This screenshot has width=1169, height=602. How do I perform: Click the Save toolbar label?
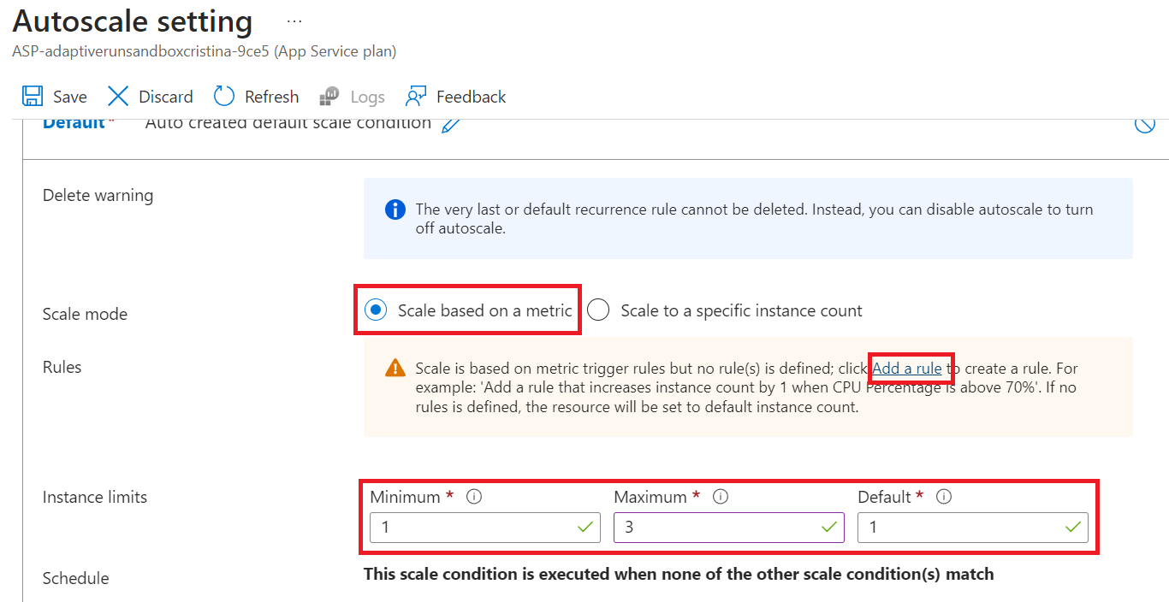(70, 97)
